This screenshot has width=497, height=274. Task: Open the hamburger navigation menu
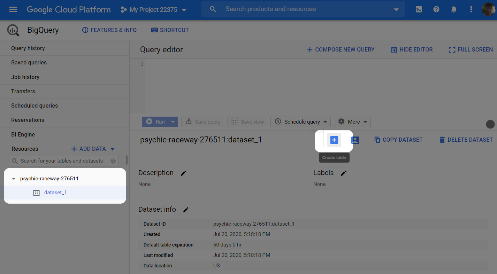coord(13,9)
